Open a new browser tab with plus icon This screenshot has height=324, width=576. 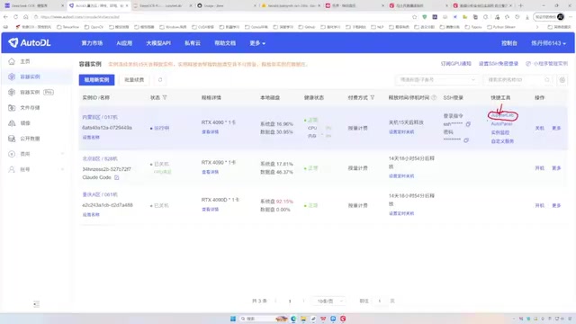[520, 5]
